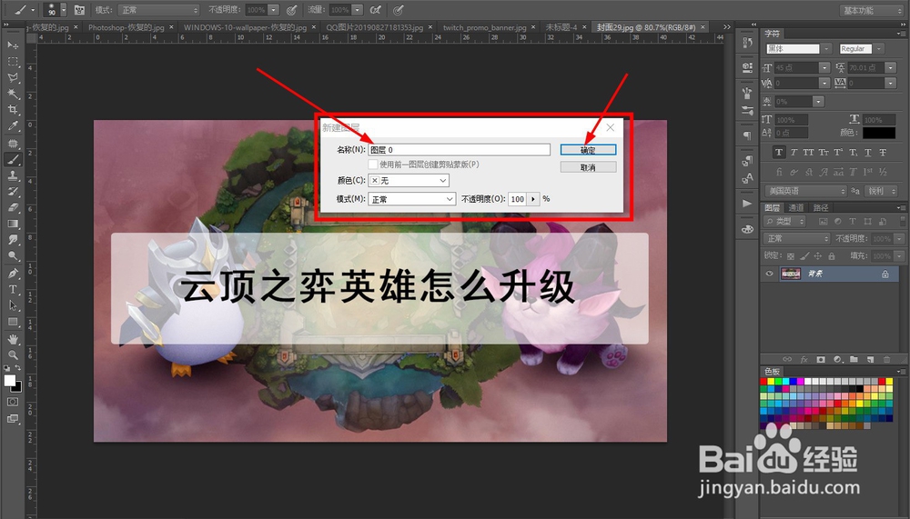Open the font family dropdown

click(827, 49)
